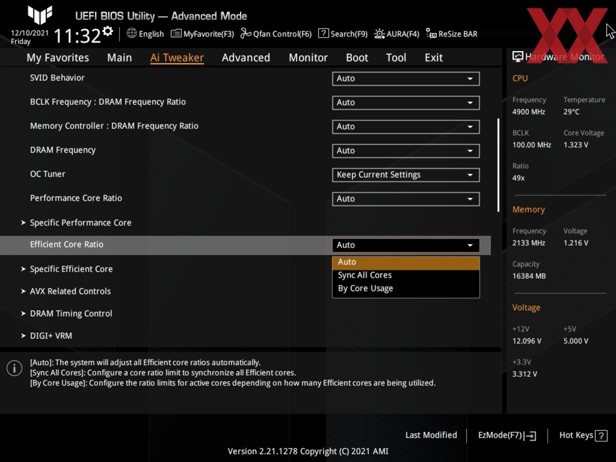
Task: Collapse Efficient Core Ratio dropdown
Action: click(406, 245)
